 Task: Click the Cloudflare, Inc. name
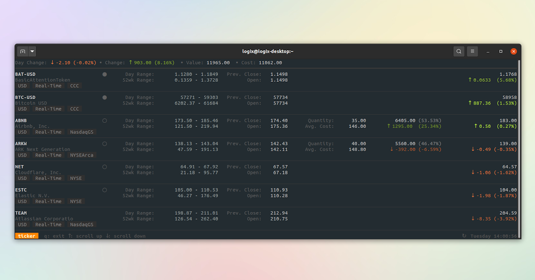coord(38,172)
